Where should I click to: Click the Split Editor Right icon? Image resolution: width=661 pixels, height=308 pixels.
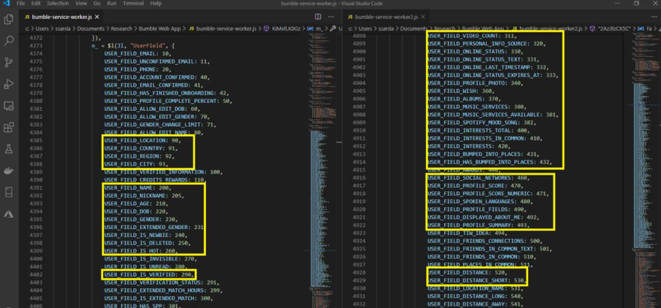coord(318,17)
